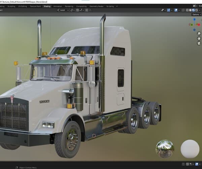Toggle the camera view icon
Image resolution: width=202 pixels, height=169 pixels.
click(x=198, y=44)
